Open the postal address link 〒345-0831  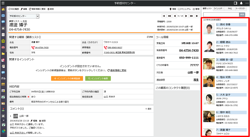pyautogui.click(x=119, y=53)
